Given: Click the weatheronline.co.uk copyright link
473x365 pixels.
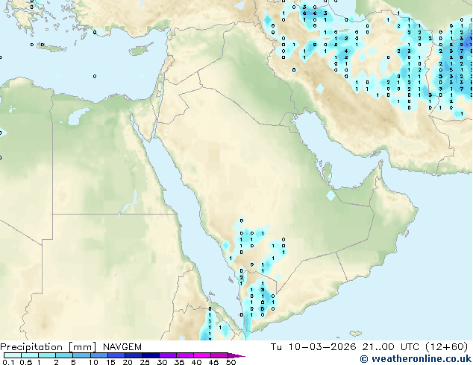Looking at the screenshot, I should tap(416, 359).
